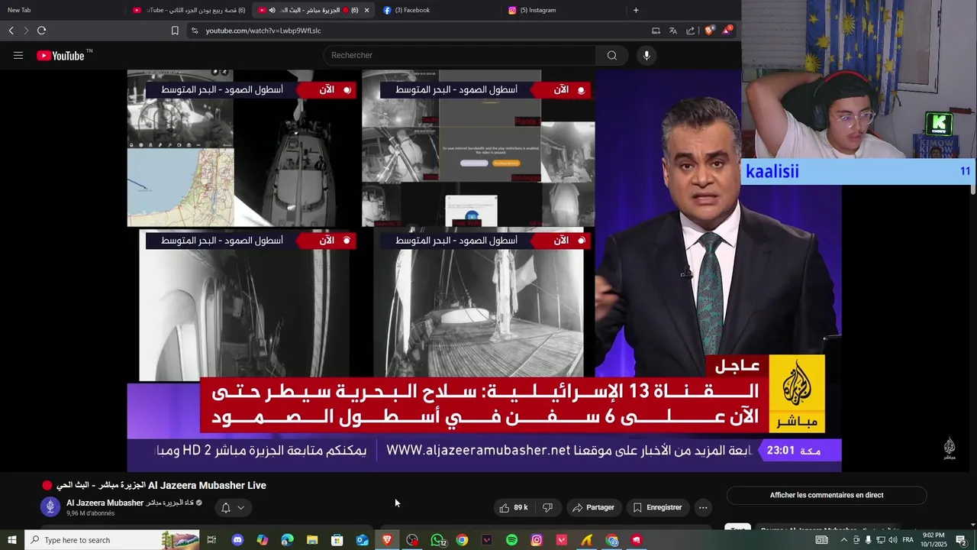Click the notification bell icon
The width and height of the screenshot is (977, 550).
[226, 507]
